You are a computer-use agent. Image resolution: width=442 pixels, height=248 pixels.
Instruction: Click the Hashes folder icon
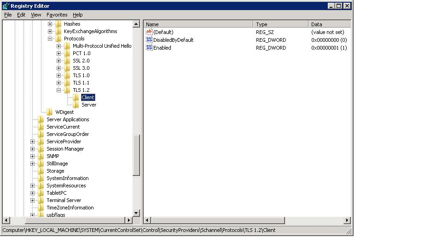point(58,24)
